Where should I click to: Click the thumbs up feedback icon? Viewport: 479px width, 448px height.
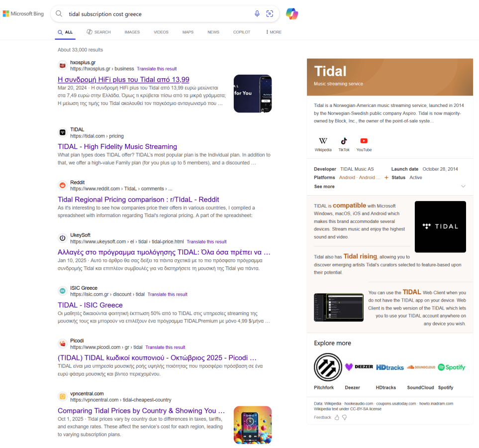337,417
